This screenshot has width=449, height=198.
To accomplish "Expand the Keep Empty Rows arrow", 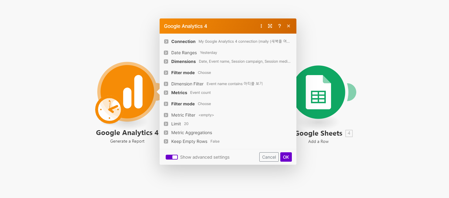I will (x=166, y=141).
